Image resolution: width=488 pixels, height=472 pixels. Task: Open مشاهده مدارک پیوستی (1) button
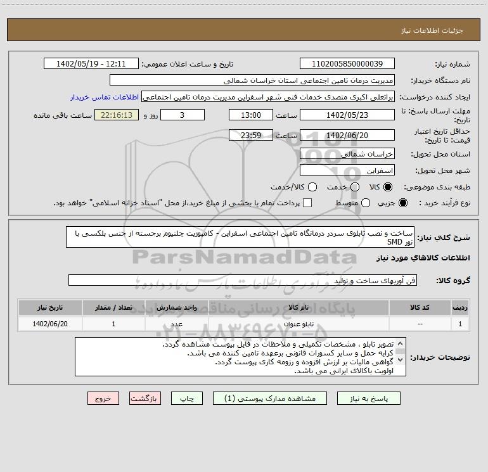click(270, 399)
